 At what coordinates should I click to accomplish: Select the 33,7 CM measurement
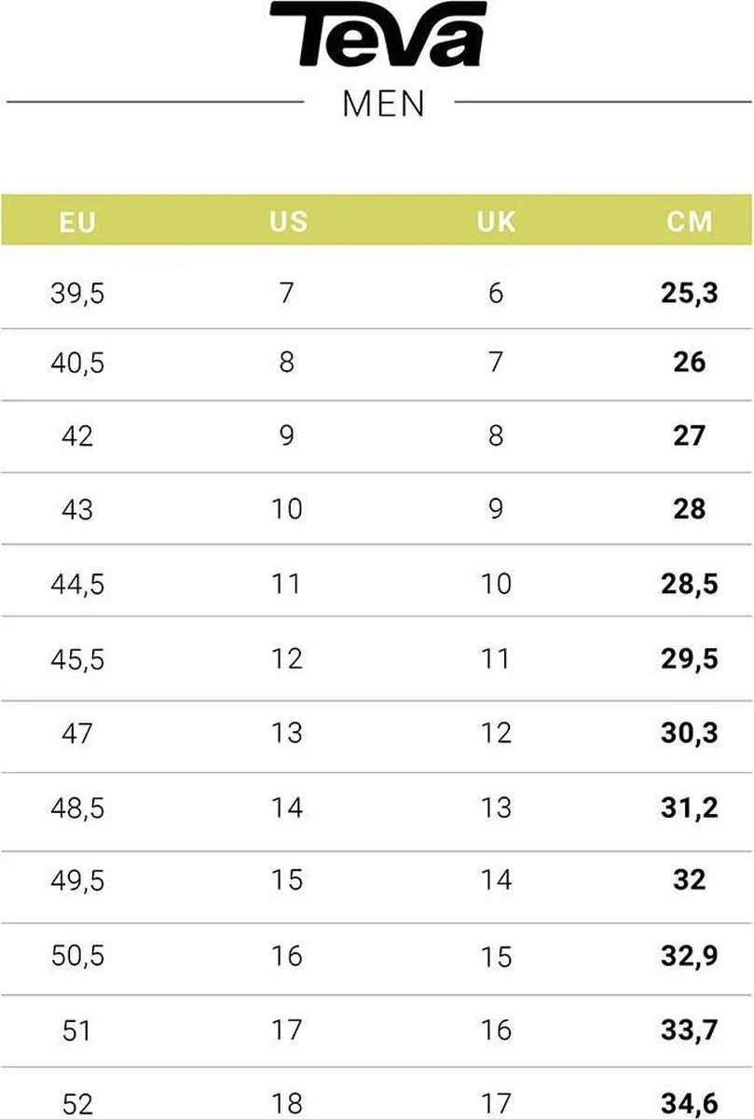(x=690, y=1029)
